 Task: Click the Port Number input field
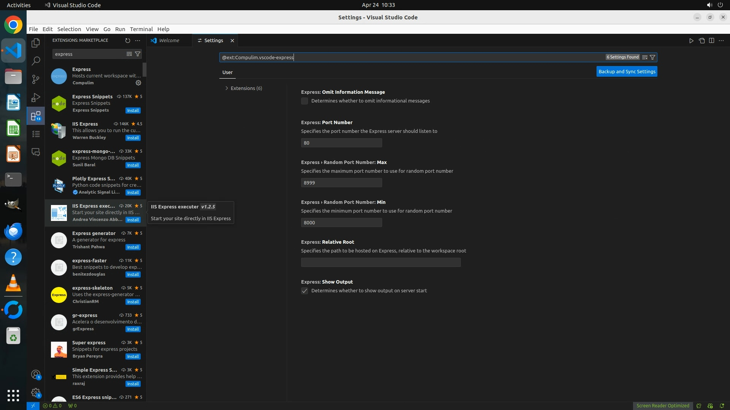pyautogui.click(x=341, y=143)
